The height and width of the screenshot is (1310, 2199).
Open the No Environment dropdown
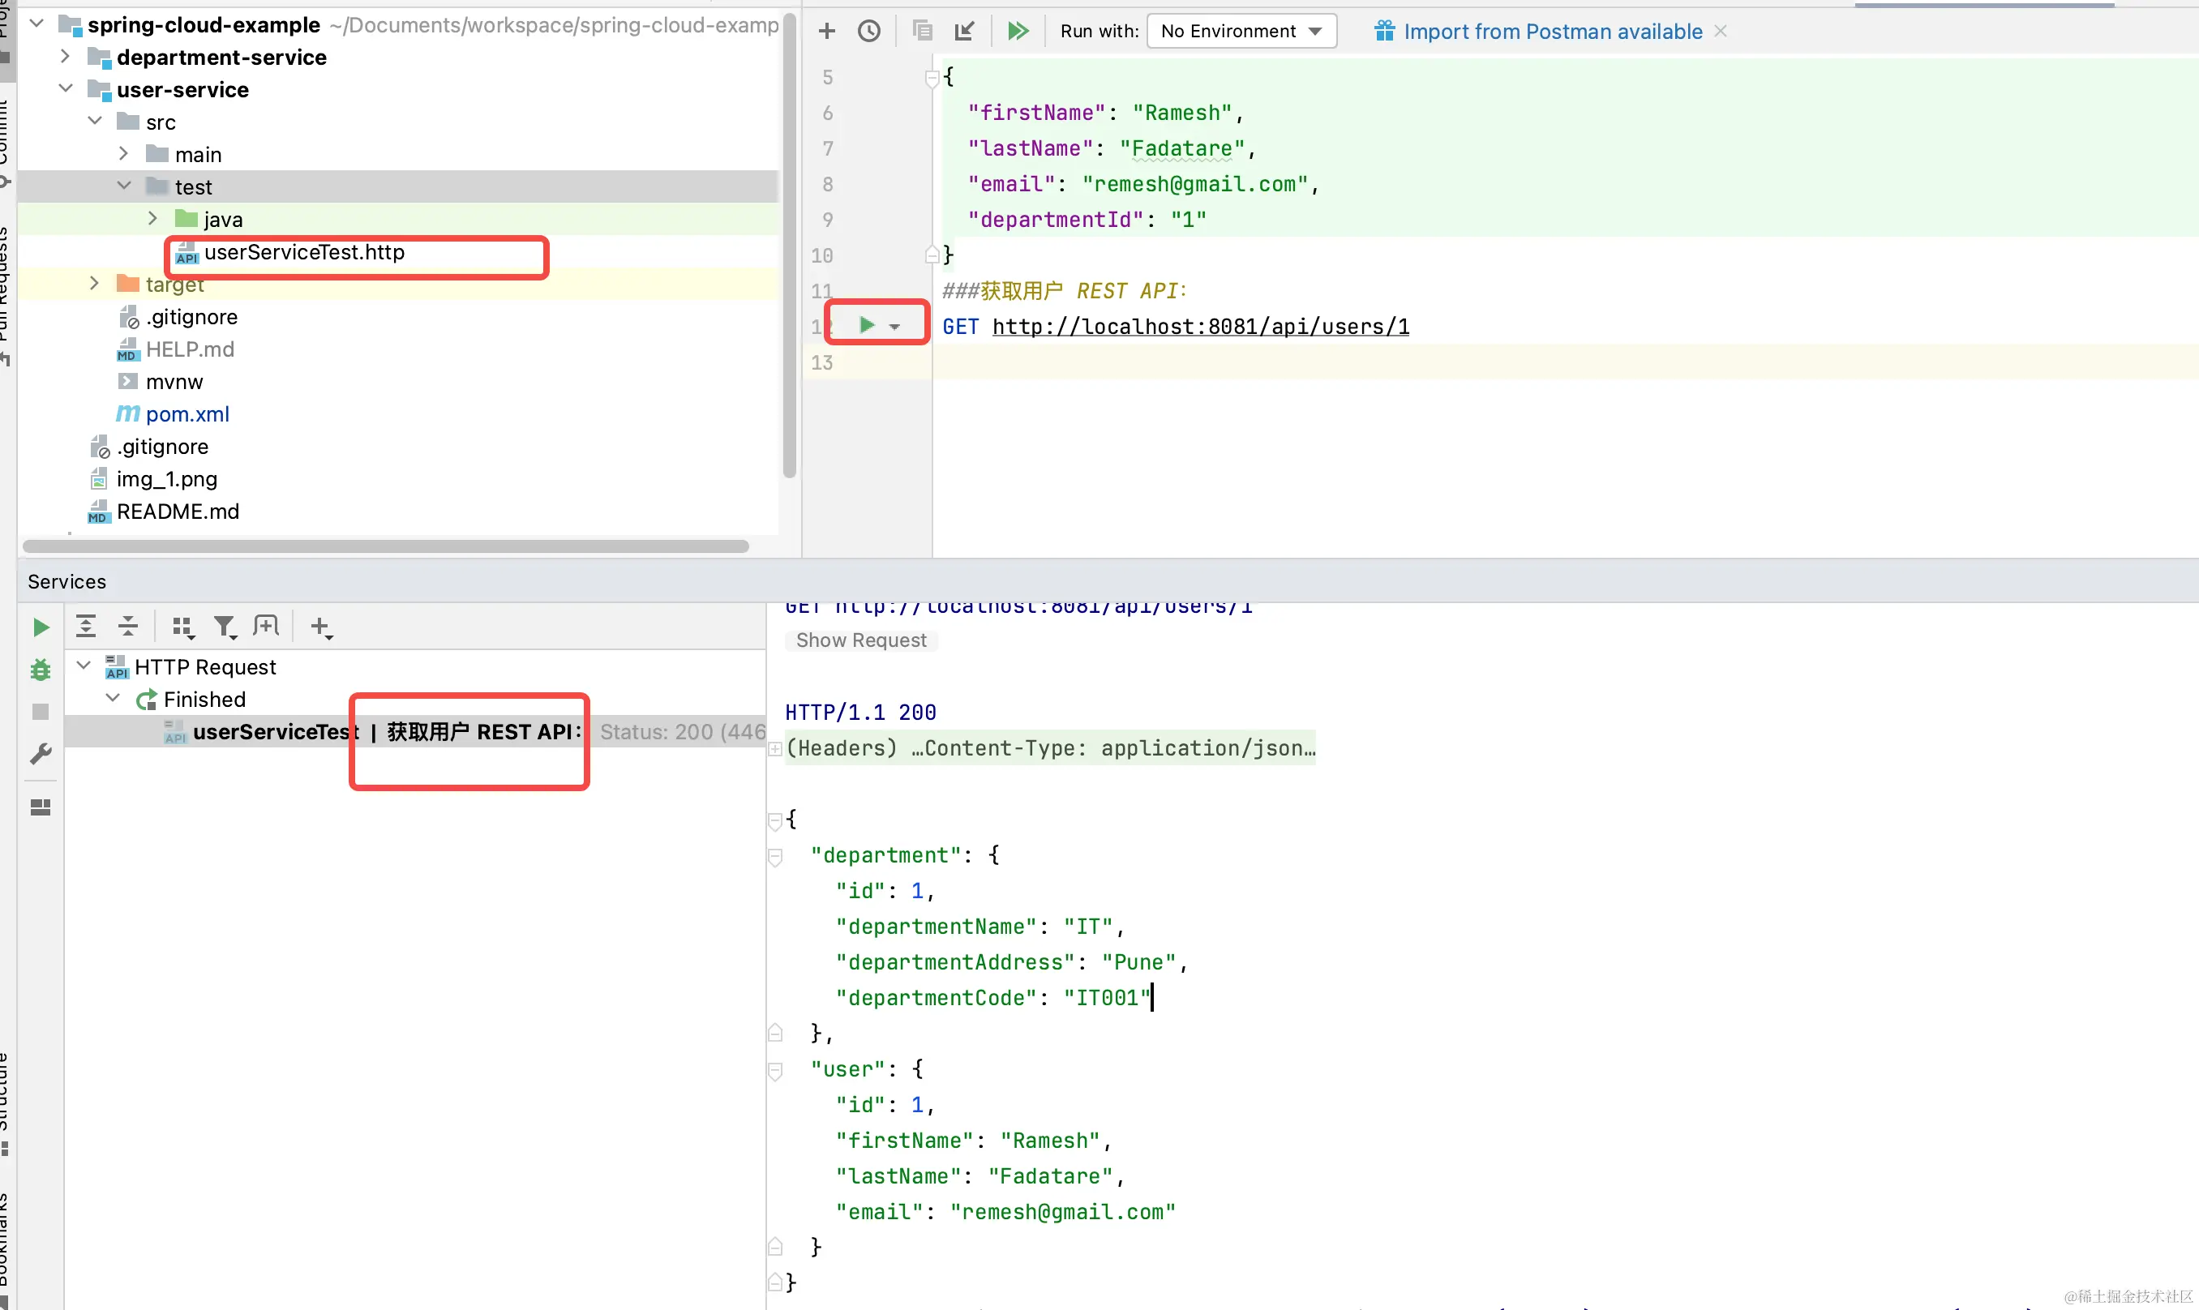(1241, 32)
